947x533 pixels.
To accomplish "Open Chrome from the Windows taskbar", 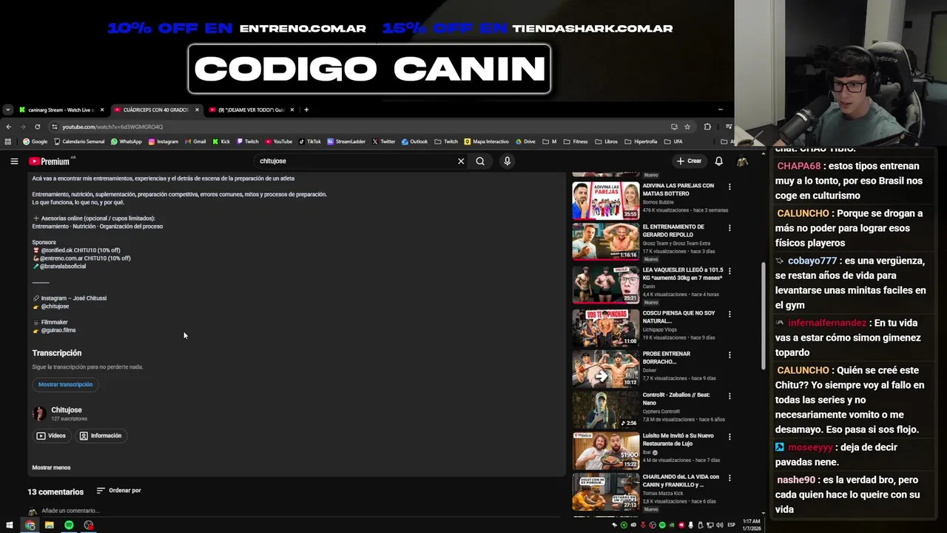I will [30, 525].
